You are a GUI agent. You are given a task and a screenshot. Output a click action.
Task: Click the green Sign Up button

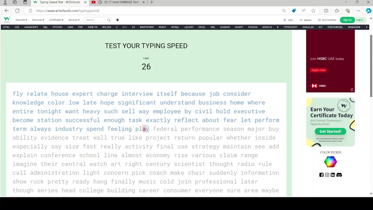[x=347, y=20]
